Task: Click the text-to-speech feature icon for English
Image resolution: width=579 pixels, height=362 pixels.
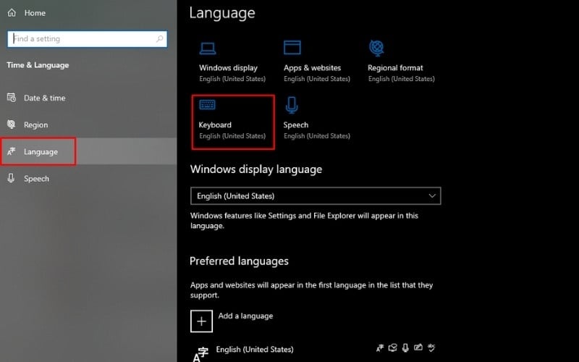Action: 392,349
